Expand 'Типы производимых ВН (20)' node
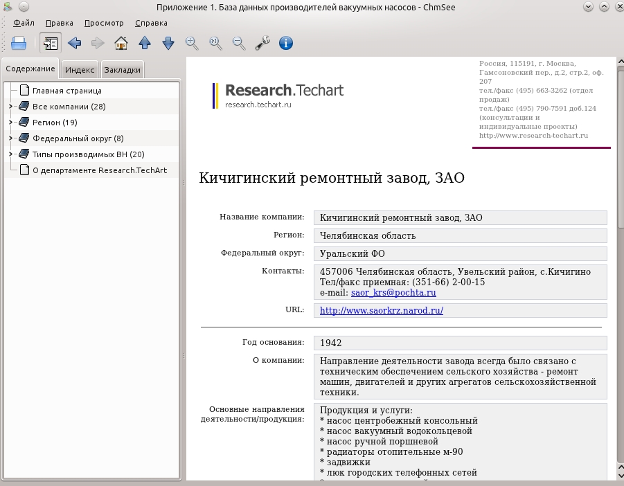The image size is (624, 486). click(11, 154)
